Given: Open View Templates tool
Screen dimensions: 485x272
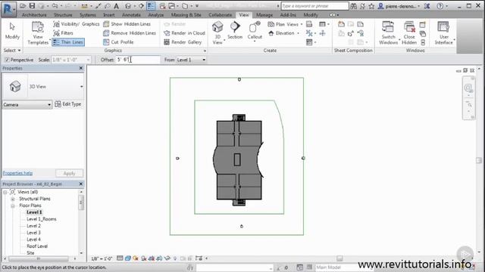Looking at the screenshot, I should (38, 33).
